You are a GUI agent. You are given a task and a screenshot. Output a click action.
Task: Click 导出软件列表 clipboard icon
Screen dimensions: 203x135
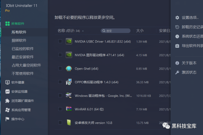coord(177,46)
